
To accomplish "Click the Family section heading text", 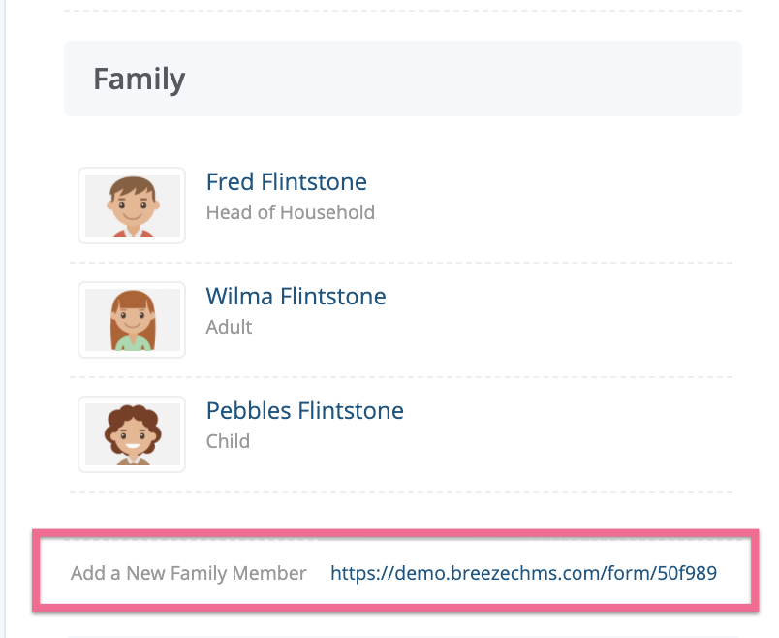I will coord(140,80).
